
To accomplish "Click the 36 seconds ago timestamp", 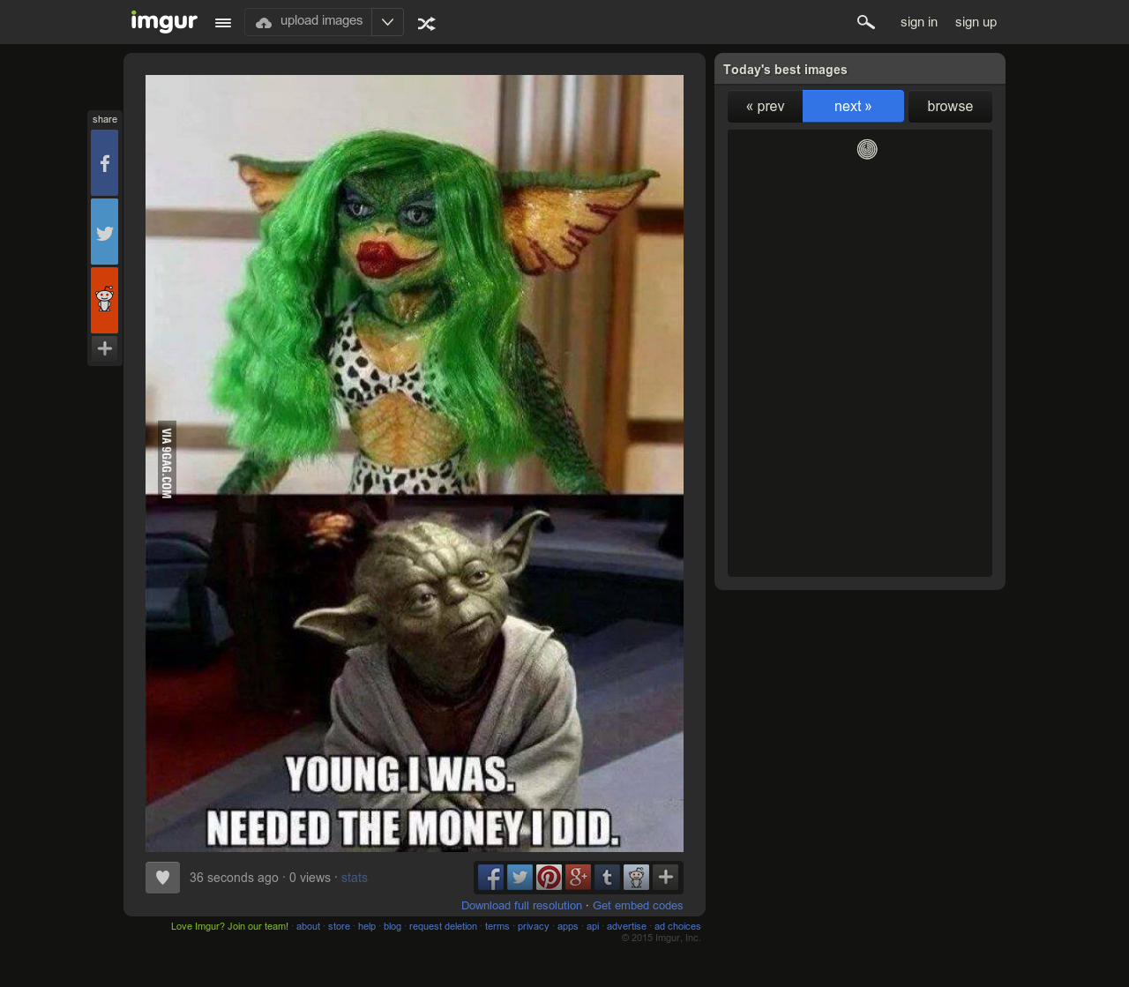I will pos(234,878).
